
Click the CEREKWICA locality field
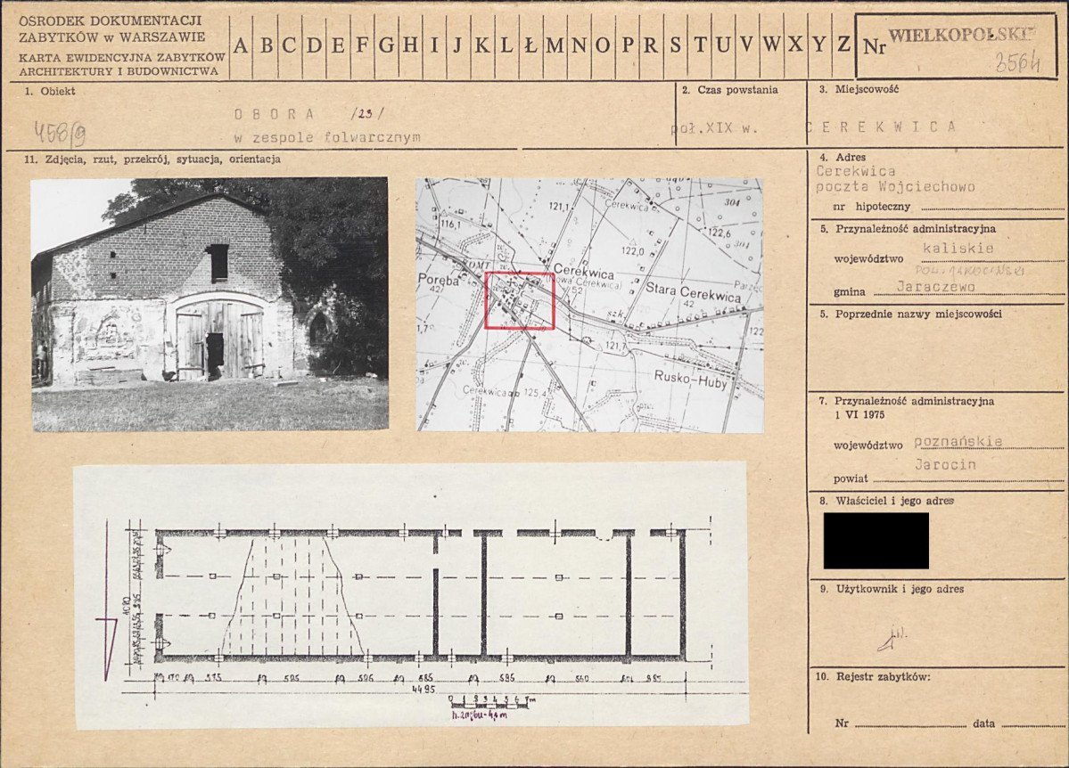tap(882, 127)
